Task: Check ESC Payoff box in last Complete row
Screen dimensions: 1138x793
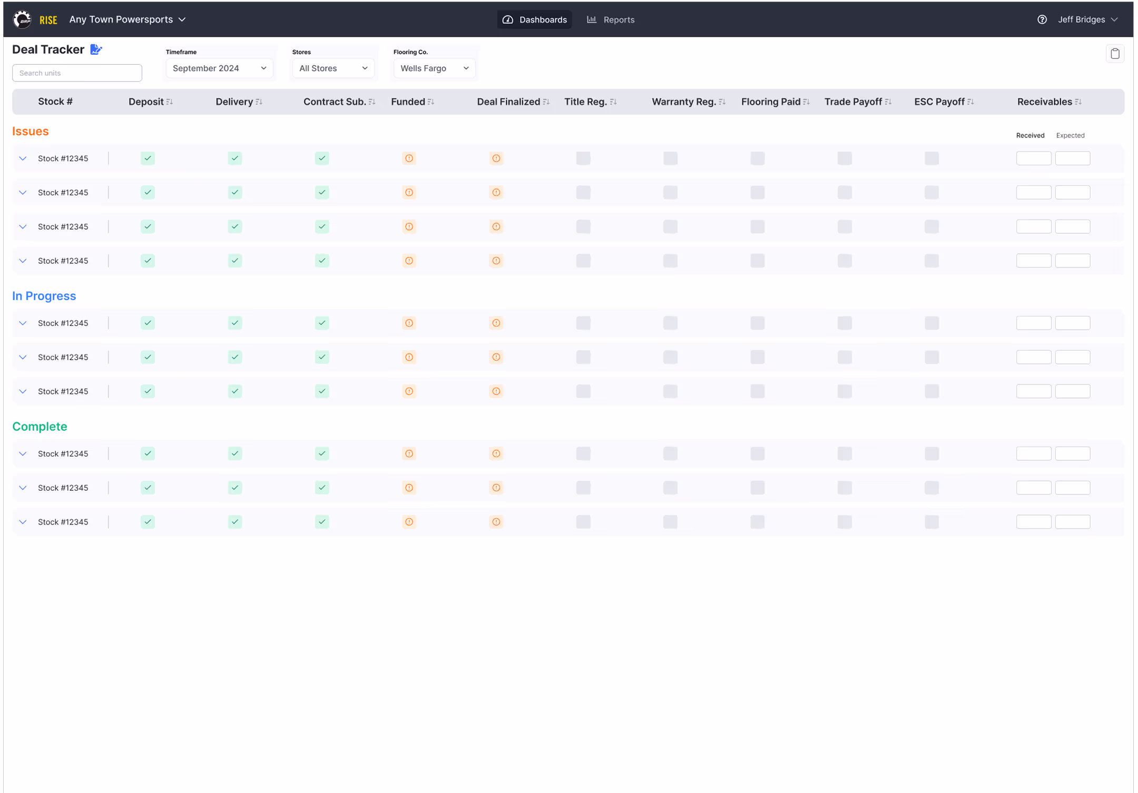Action: click(x=932, y=522)
